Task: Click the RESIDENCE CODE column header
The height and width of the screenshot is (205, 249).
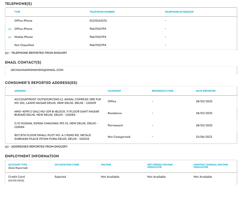Action: pyautogui.click(x=163, y=91)
